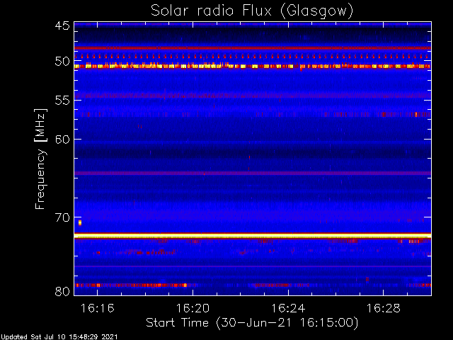The image size is (453, 340).
Task: Click the bright yellow band below 70 MHz
Action: point(253,236)
